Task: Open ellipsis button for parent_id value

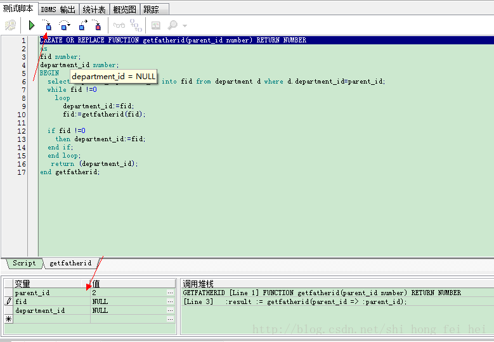Action: pyautogui.click(x=170, y=293)
